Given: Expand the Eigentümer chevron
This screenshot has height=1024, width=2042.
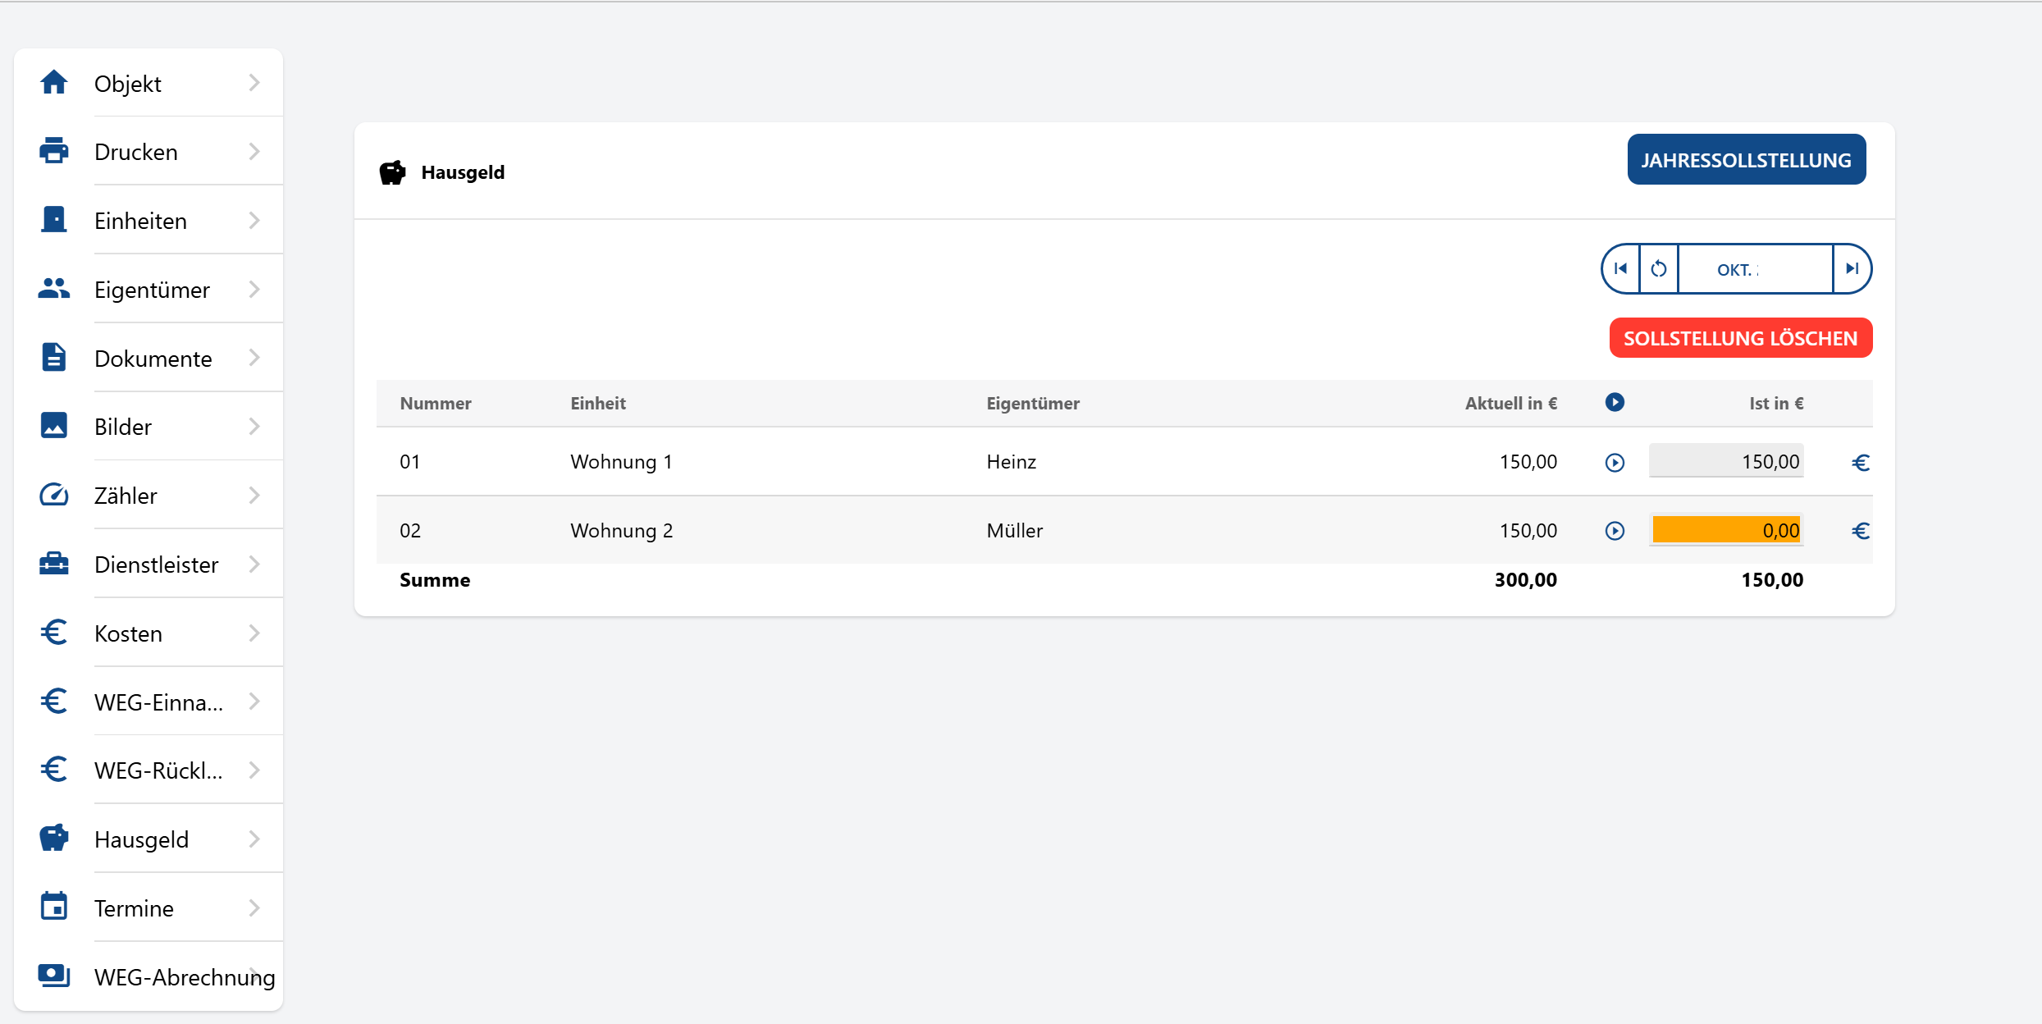Looking at the screenshot, I should pos(254,290).
